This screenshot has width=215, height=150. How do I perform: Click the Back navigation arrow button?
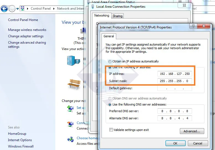click(x=4, y=9)
